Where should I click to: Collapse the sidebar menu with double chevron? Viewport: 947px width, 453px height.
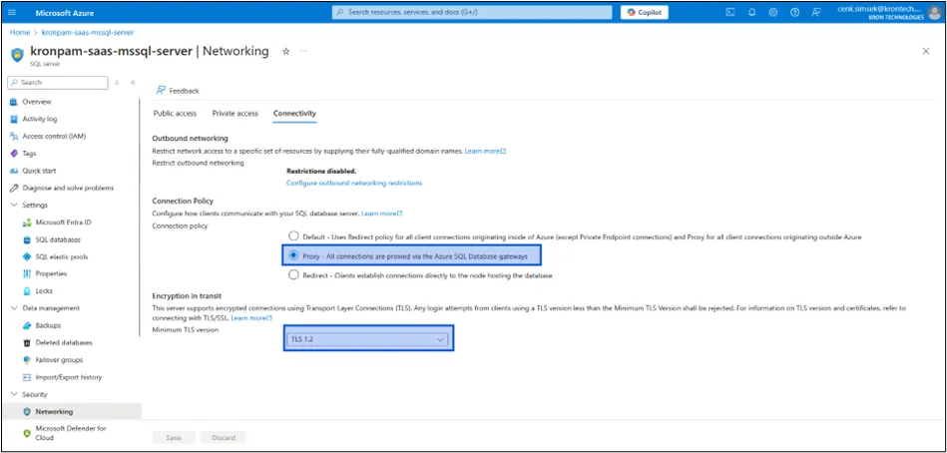coord(133,82)
